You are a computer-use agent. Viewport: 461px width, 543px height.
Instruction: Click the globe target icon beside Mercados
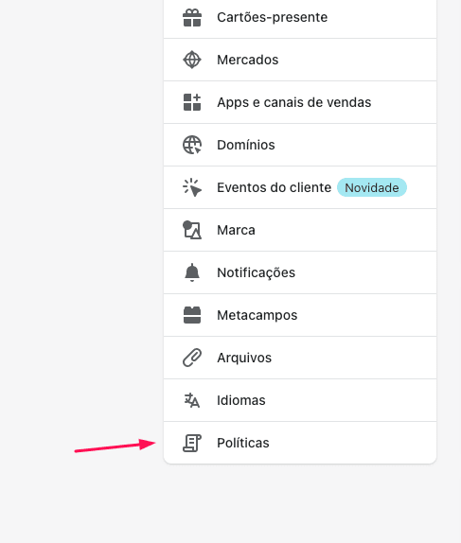pyautogui.click(x=192, y=60)
